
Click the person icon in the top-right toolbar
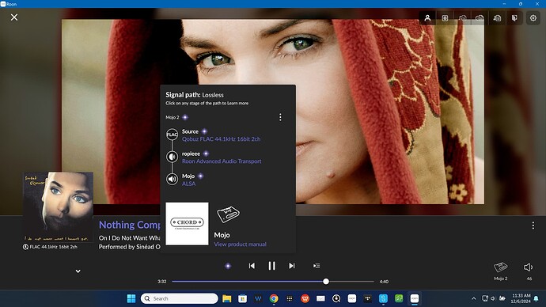pyautogui.click(x=427, y=17)
